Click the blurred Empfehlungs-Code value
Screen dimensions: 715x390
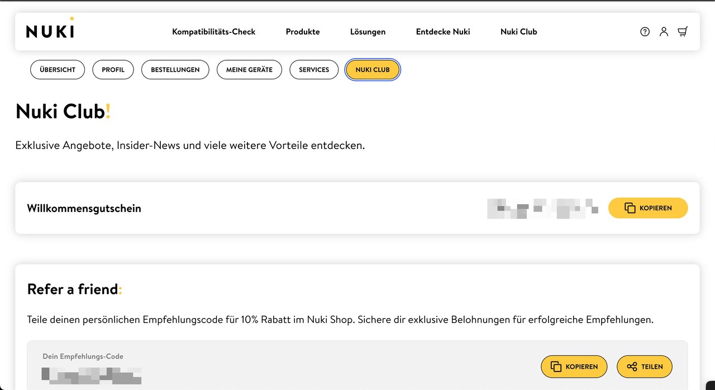pos(92,375)
